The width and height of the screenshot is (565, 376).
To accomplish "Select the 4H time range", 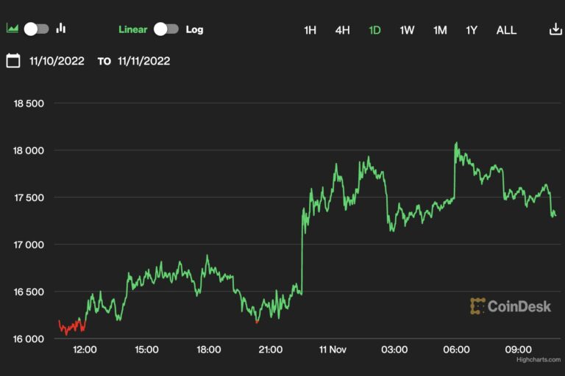I will 342,30.
